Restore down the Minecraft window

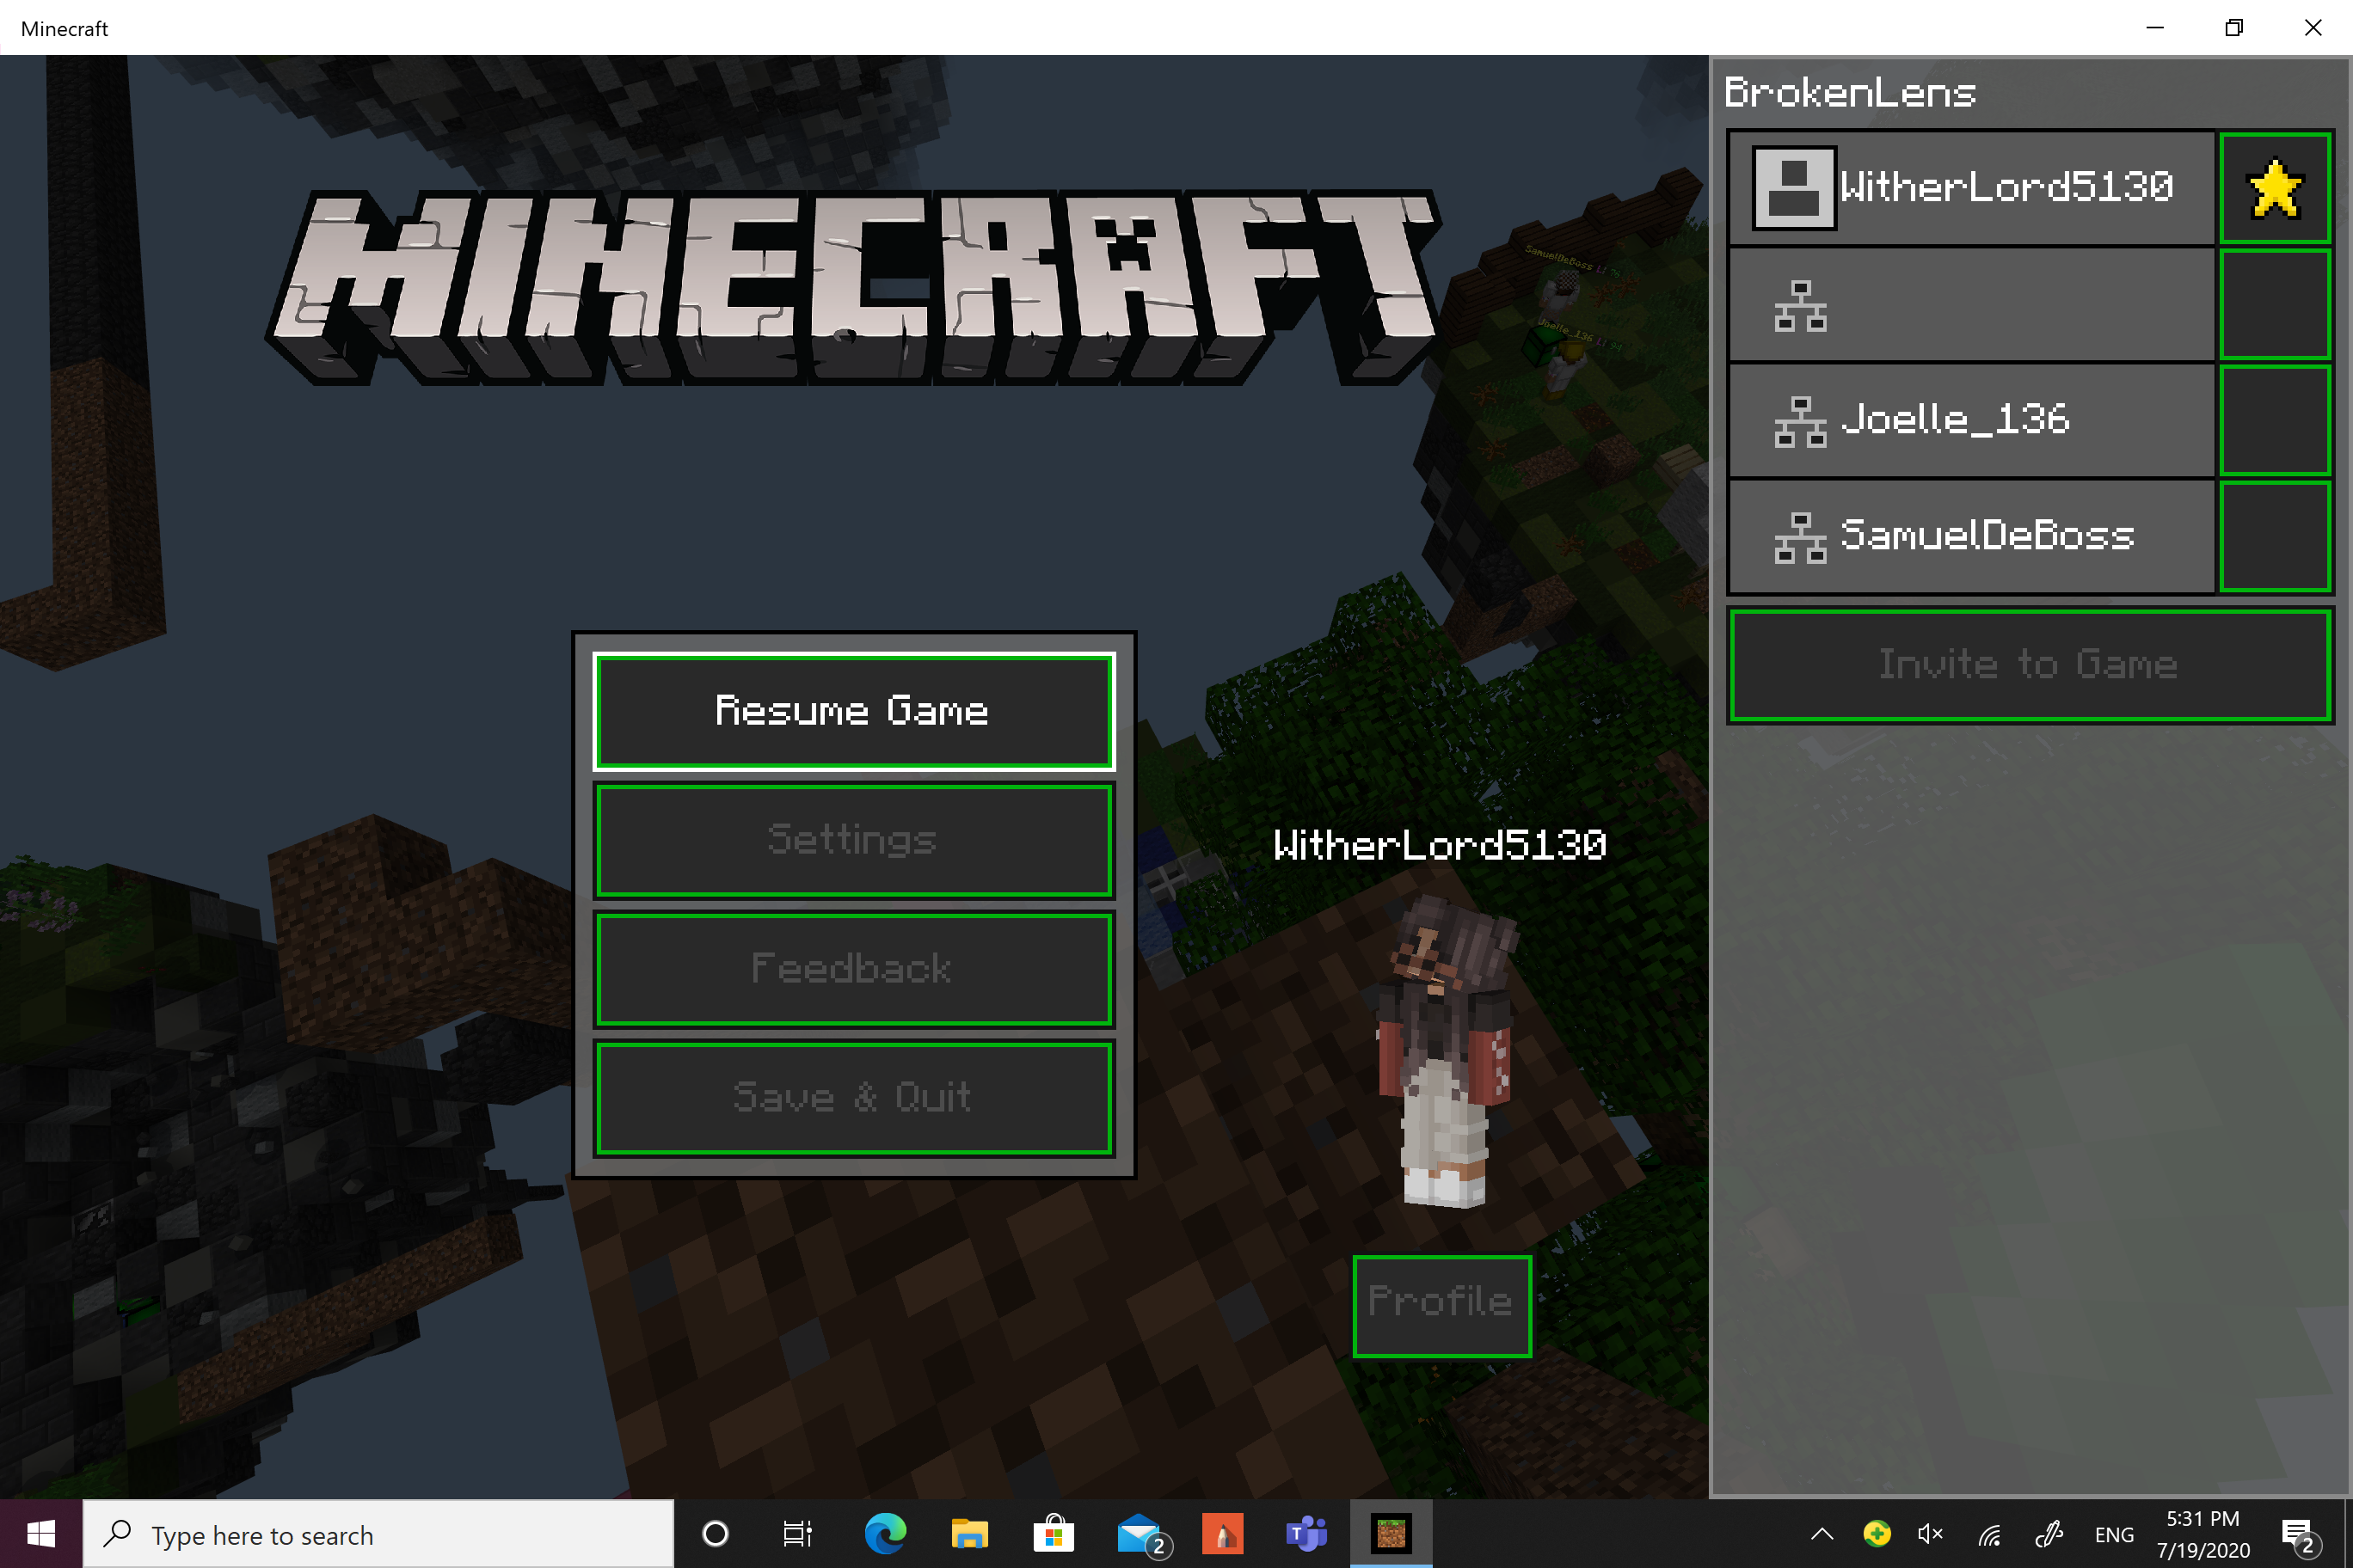click(x=2234, y=28)
